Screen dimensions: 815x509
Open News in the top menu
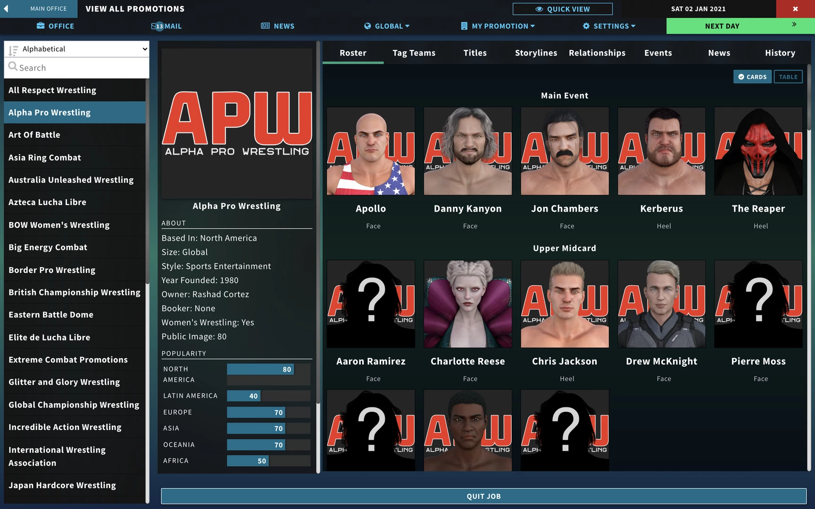[x=278, y=26]
